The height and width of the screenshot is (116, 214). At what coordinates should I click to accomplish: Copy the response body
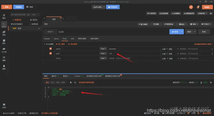click(71, 82)
